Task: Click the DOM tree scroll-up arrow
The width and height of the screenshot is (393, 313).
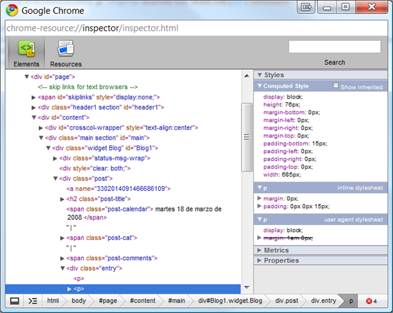Action: [247, 76]
